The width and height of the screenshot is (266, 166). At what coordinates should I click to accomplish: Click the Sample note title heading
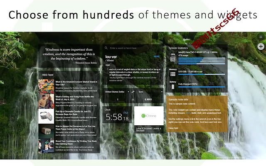point(178,100)
